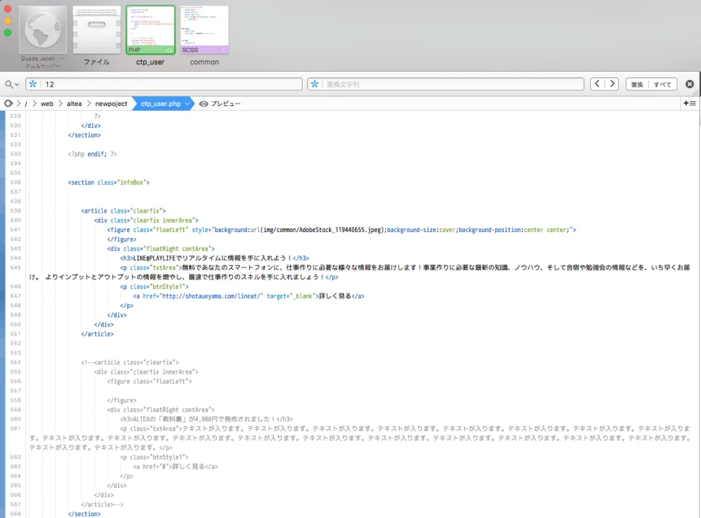Viewport: 701px width, 518px height.
Task: Switch to the ファイル tab thumbnail
Action: 97,30
